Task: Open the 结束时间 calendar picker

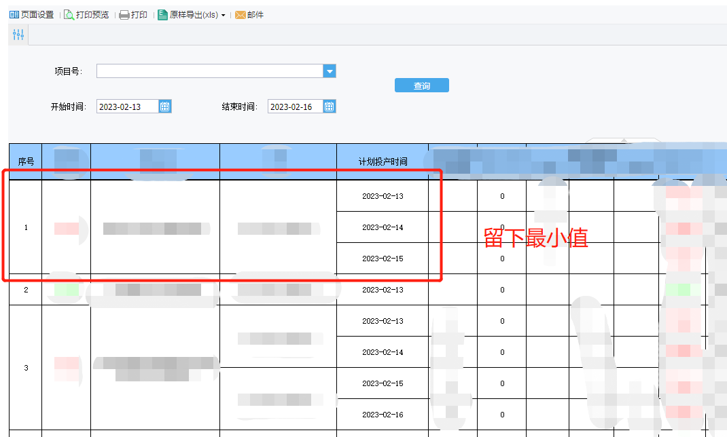Action: [x=330, y=107]
